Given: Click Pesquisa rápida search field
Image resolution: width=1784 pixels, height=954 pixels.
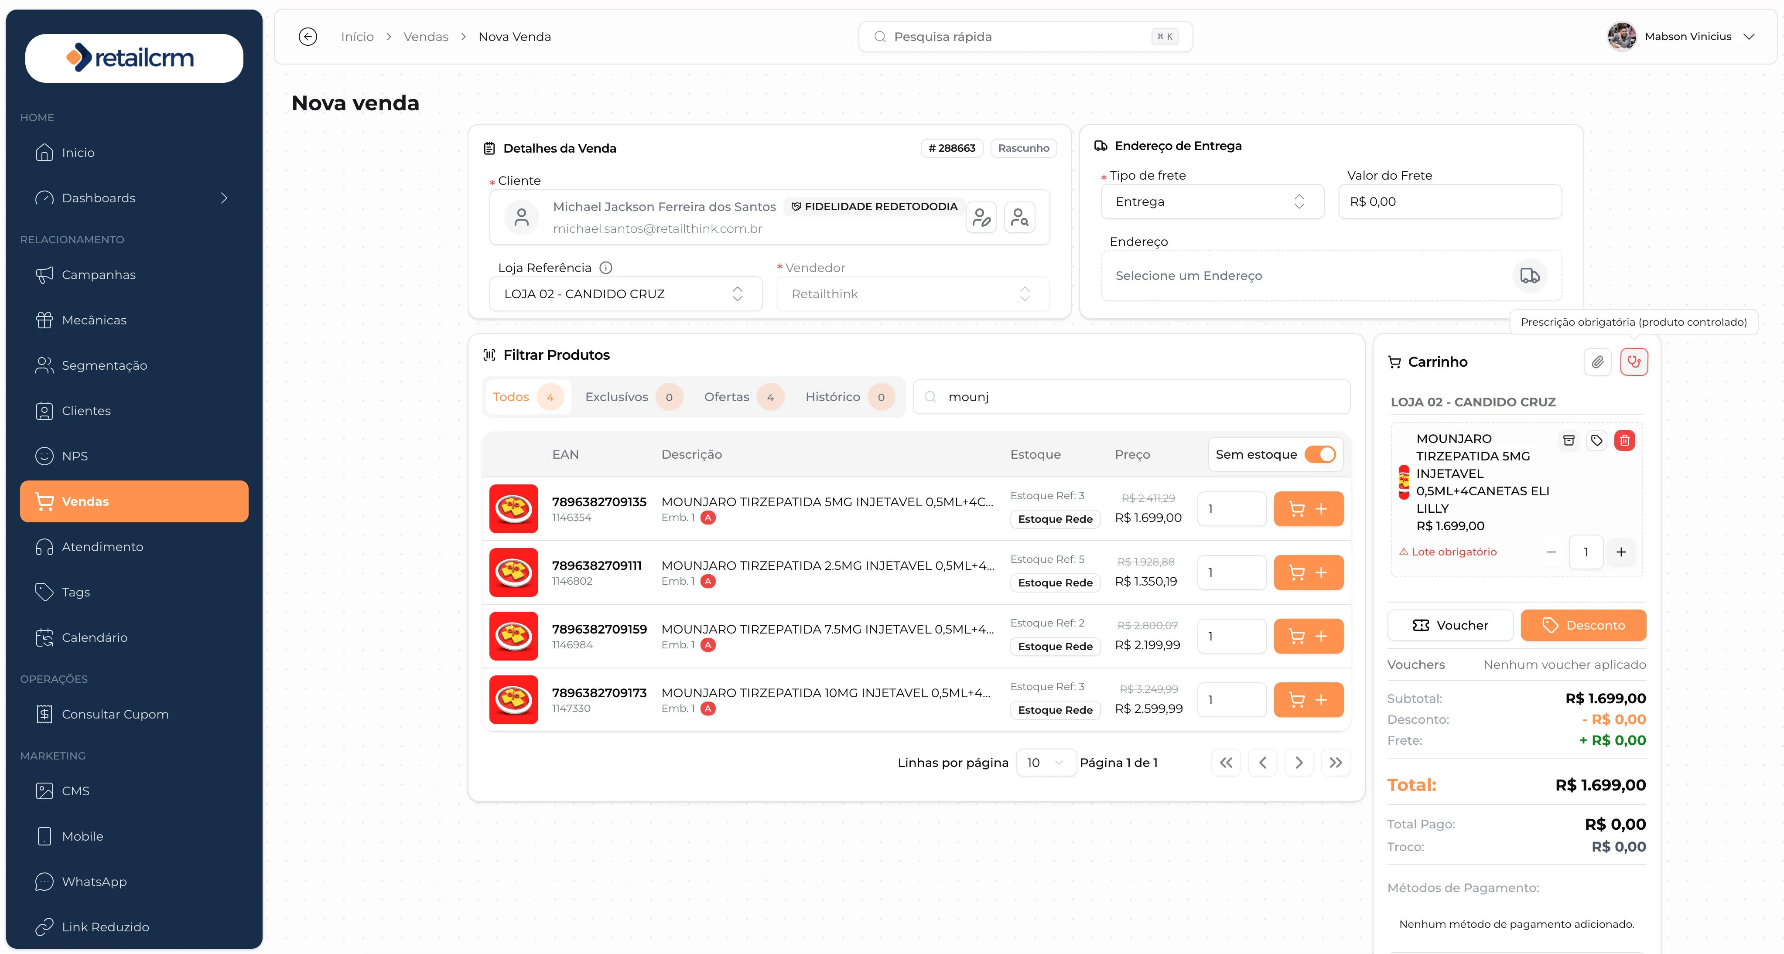Looking at the screenshot, I should (1025, 37).
